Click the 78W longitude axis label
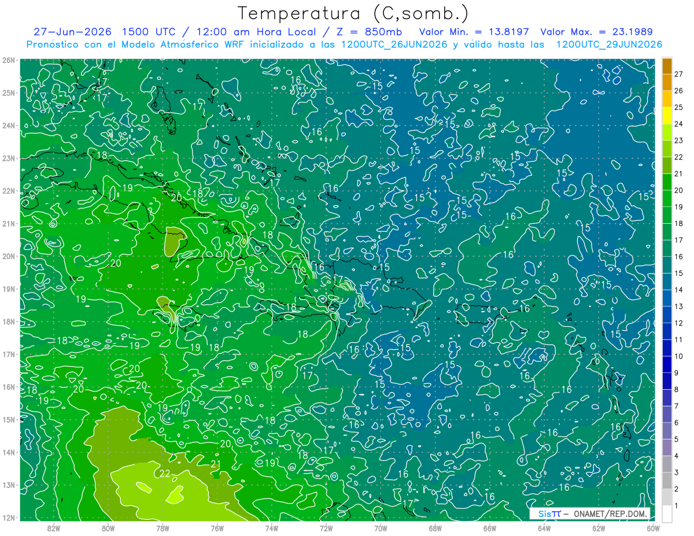 [163, 528]
